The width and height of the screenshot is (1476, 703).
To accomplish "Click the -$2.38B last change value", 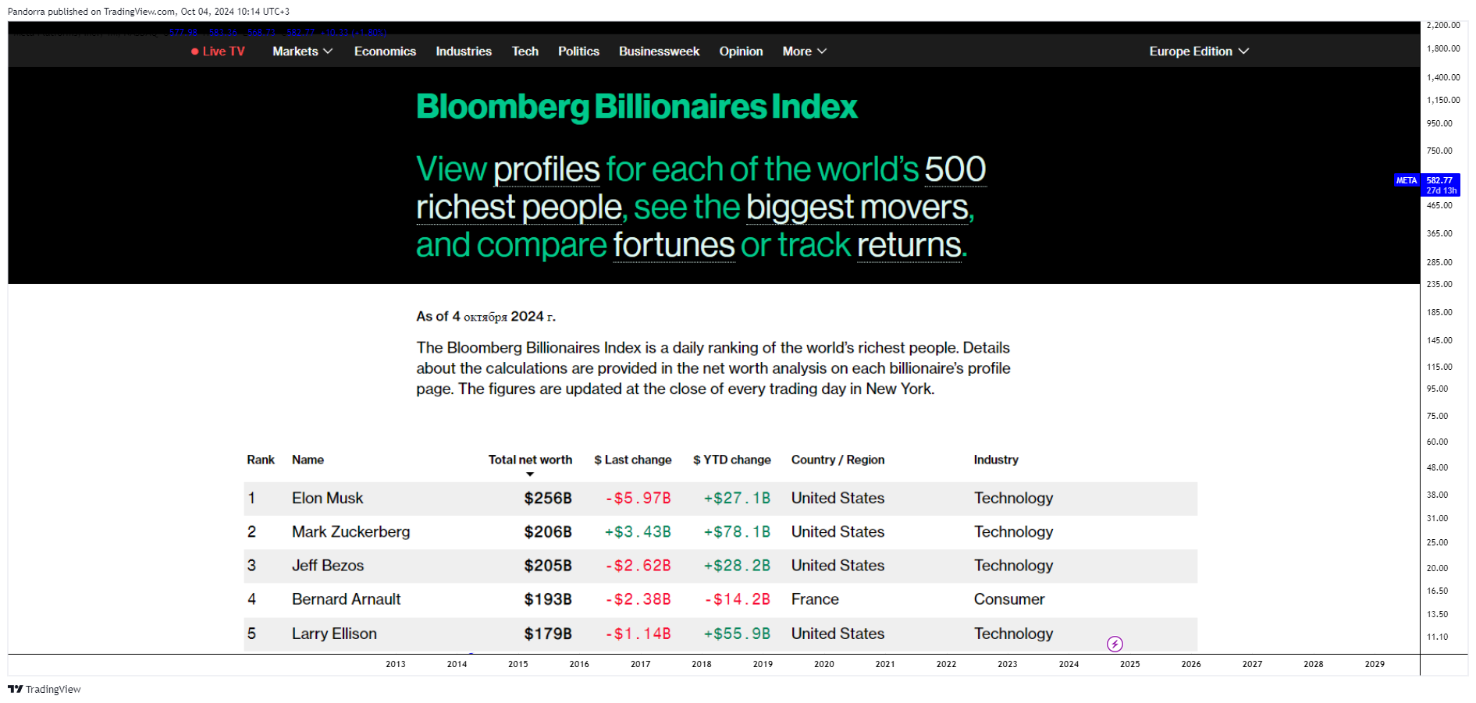I will (x=638, y=599).
